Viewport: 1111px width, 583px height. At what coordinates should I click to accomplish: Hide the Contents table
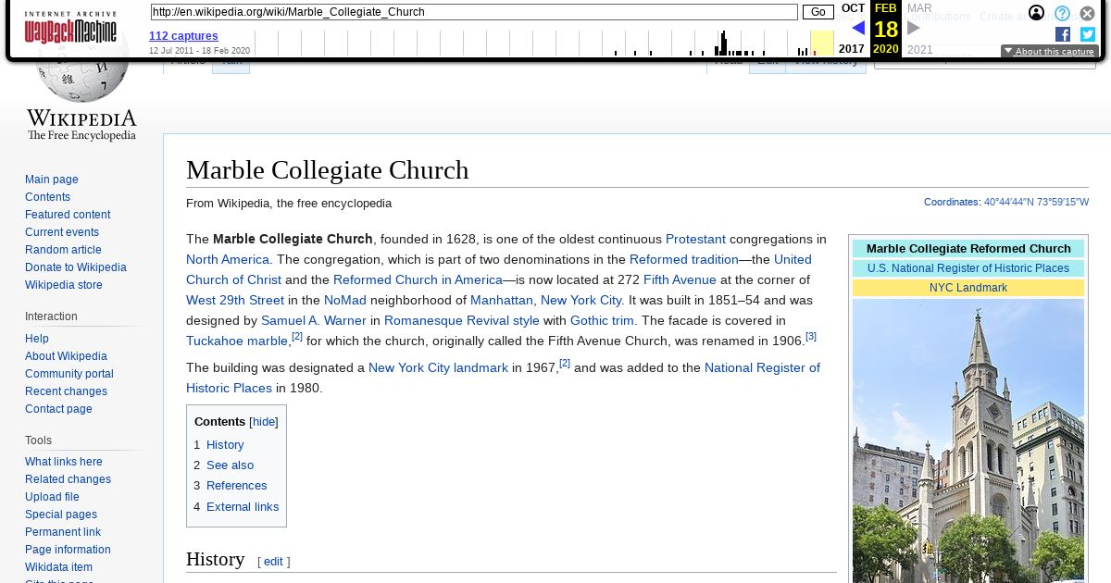tap(264, 421)
